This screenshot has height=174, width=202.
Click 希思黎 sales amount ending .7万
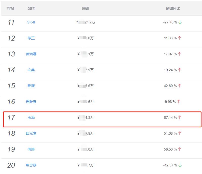click(85, 165)
